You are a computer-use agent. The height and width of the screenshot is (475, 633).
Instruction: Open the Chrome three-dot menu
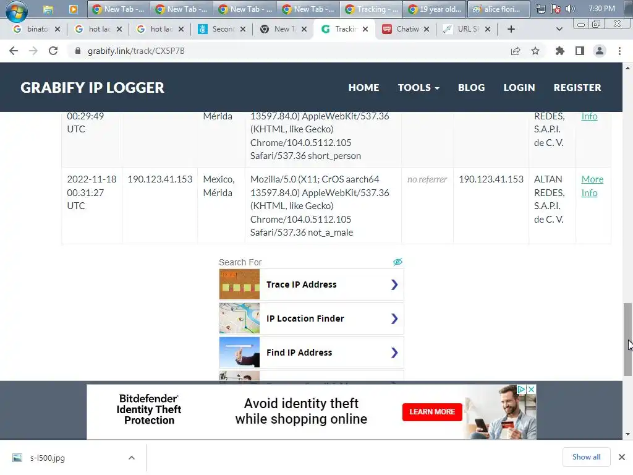(619, 51)
